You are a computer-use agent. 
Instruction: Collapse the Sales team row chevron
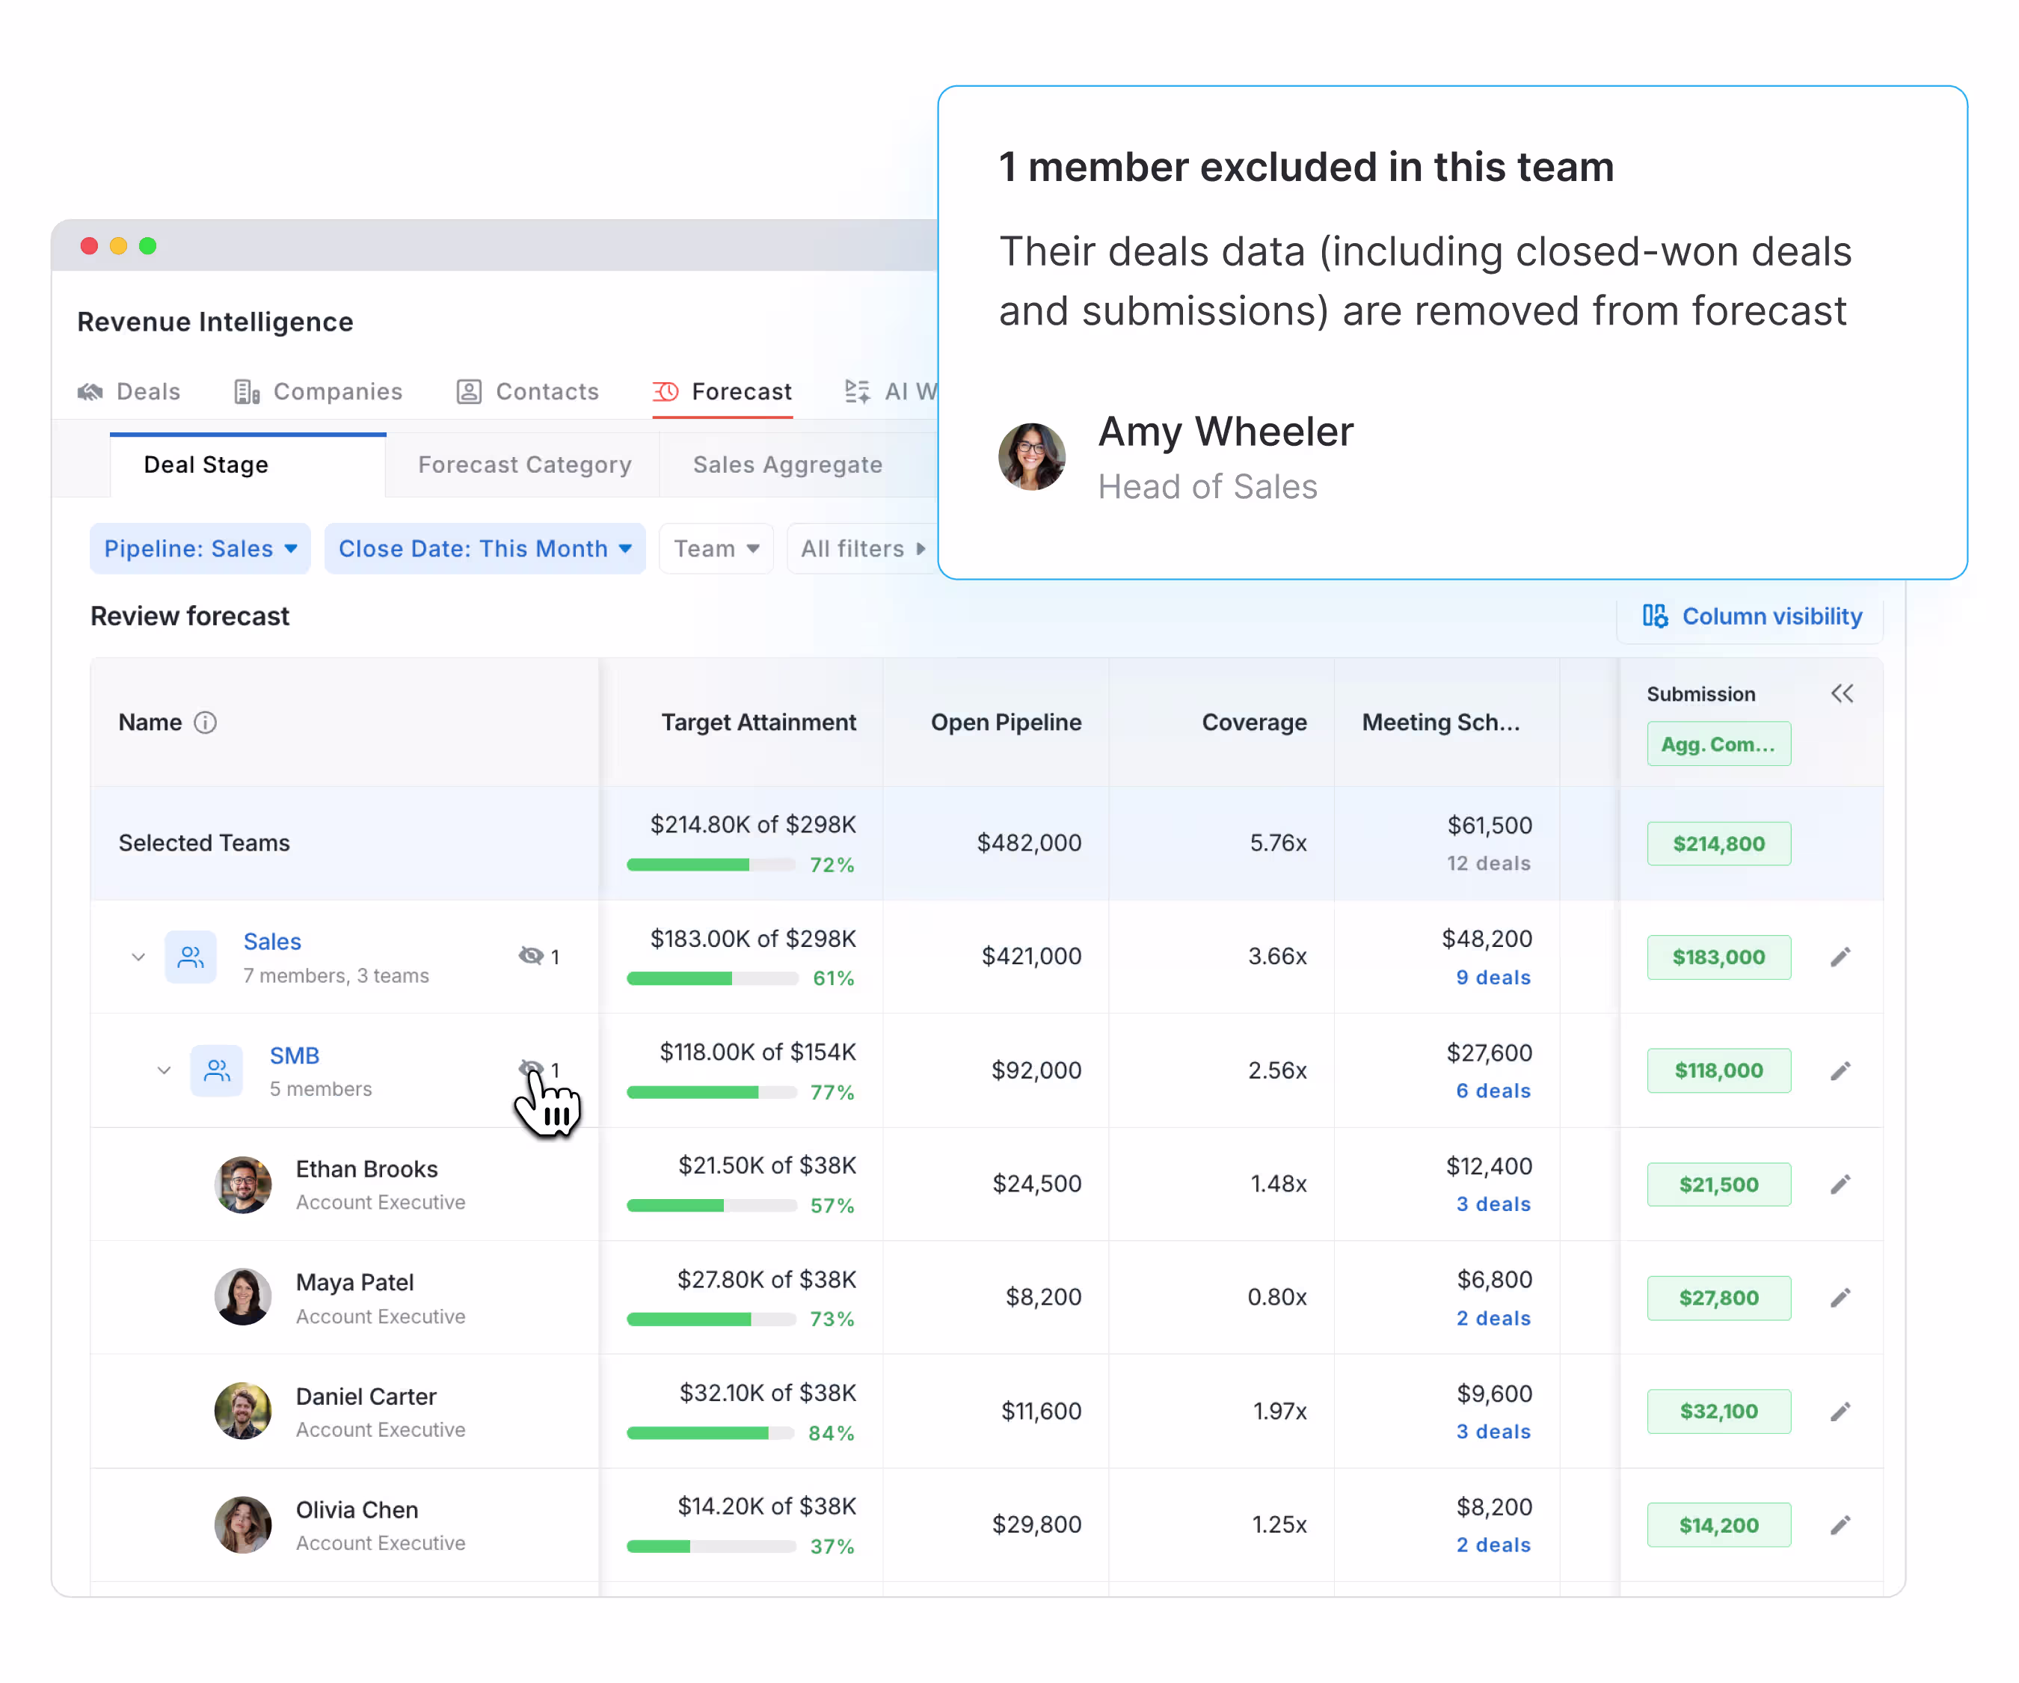pyautogui.click(x=138, y=956)
